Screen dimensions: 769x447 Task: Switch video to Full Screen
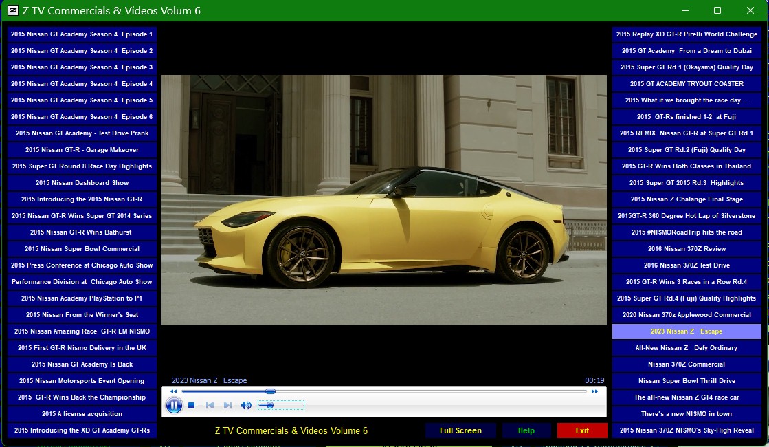click(460, 430)
